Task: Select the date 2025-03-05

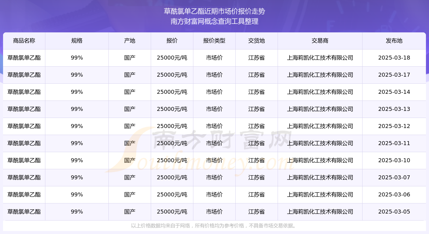Action: click(394, 212)
